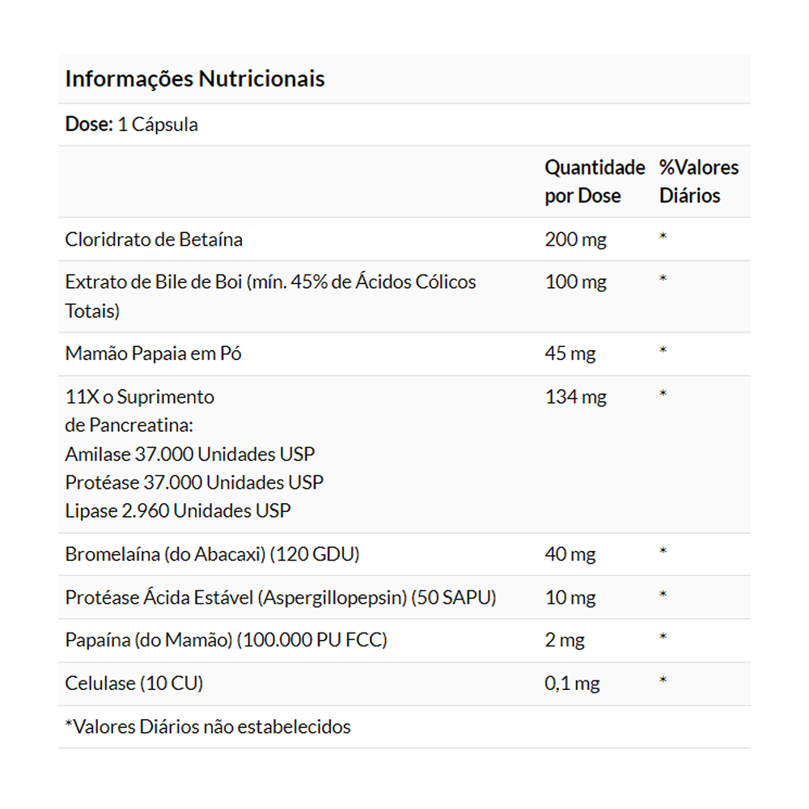This screenshot has height=809, width=809.
Task: Click 11X o Suprimento de Pancreatina text
Action: click(139, 411)
